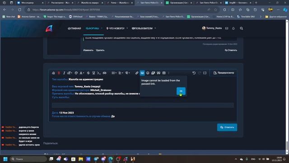
Task: Click Изменить link on the post
Action: coord(89,50)
